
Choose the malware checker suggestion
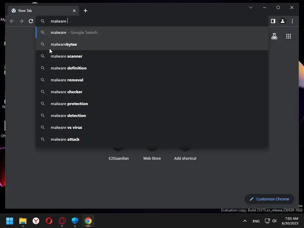[x=152, y=92]
